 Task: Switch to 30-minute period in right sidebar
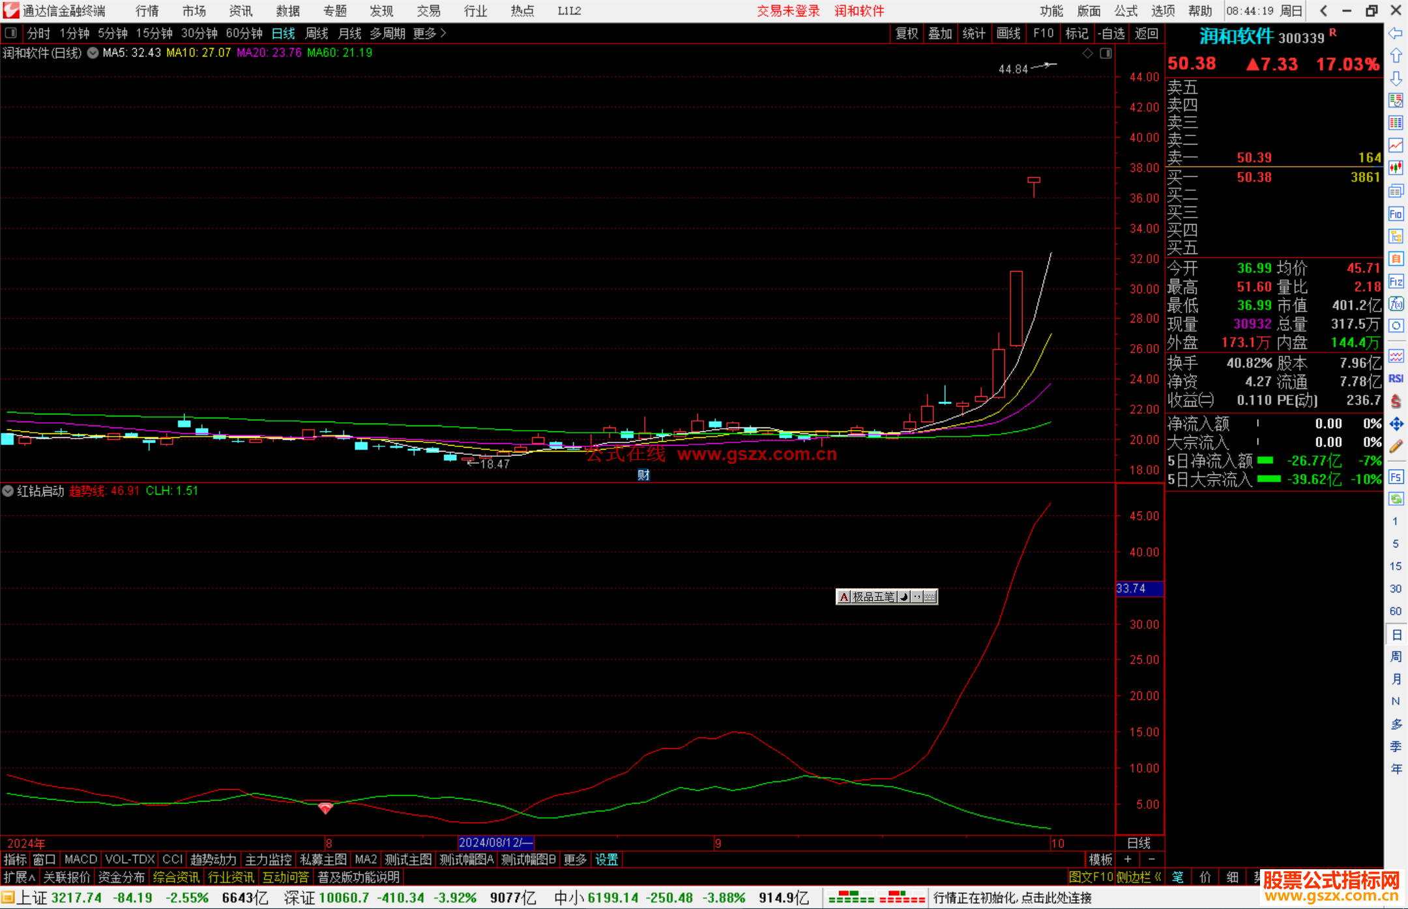tap(1395, 588)
